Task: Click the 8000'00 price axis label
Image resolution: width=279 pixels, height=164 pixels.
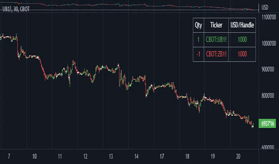Action: [x=268, y=96]
